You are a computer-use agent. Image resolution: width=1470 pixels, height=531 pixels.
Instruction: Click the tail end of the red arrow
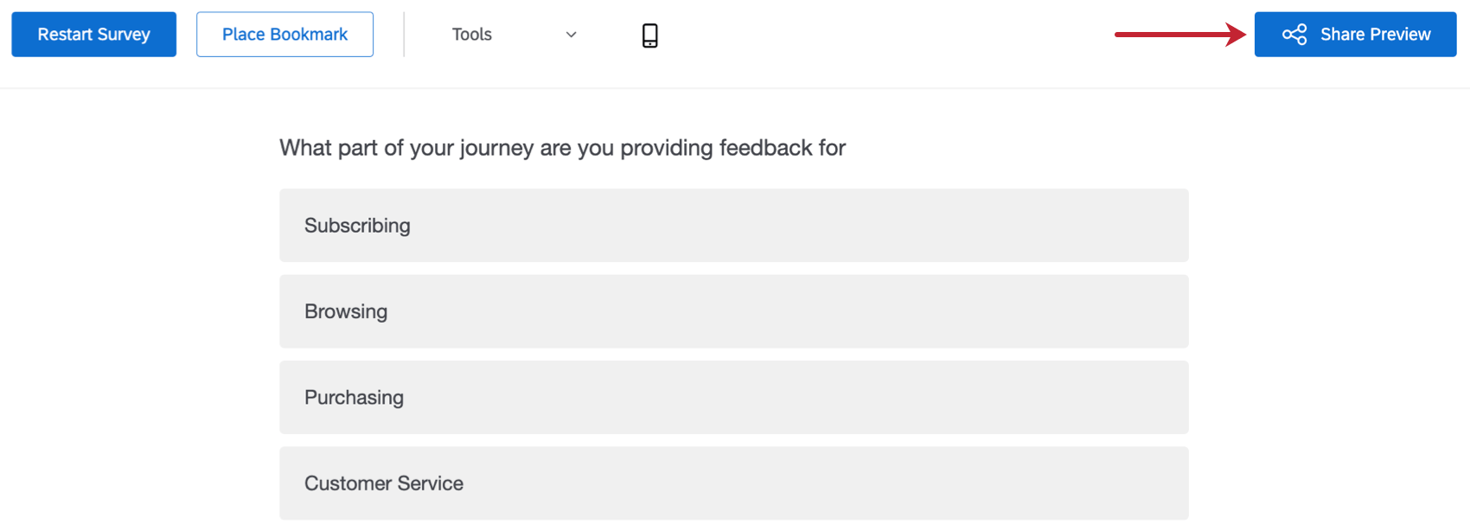[1119, 35]
